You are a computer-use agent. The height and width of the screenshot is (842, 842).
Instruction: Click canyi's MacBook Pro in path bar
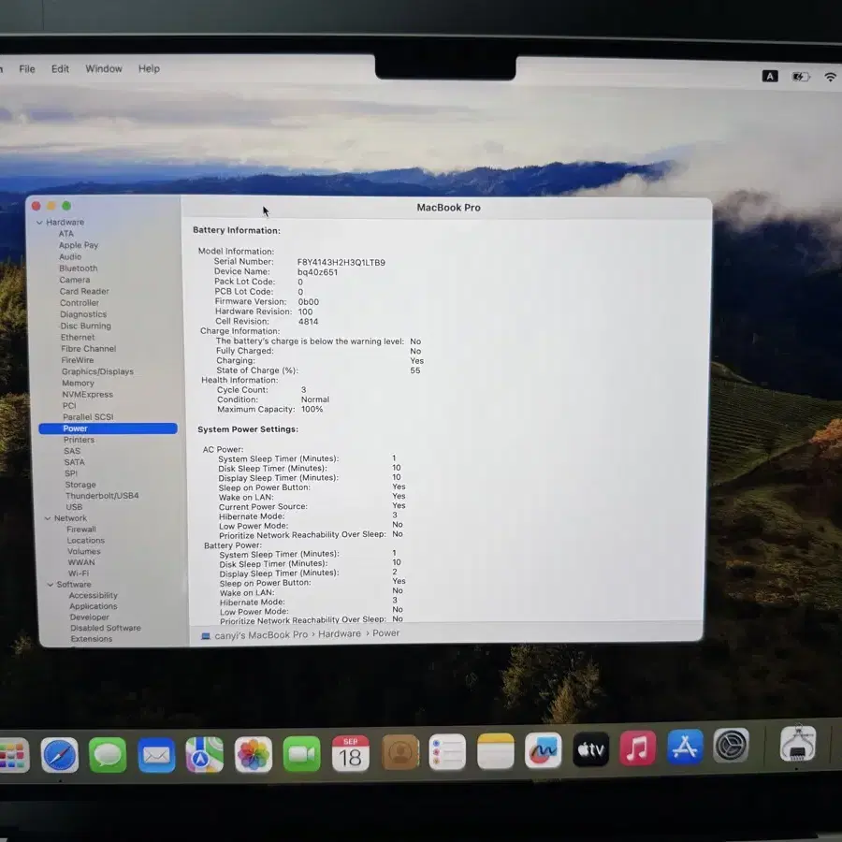(261, 634)
